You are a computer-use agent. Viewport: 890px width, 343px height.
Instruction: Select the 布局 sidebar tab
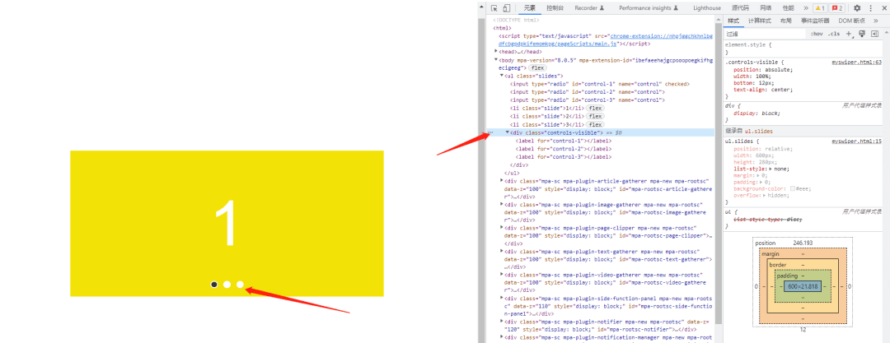pos(786,21)
